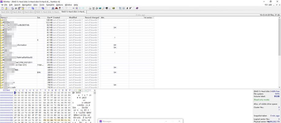Click the purple help book icon
This screenshot has width=281, height=123.
pyautogui.click(x=137, y=8)
